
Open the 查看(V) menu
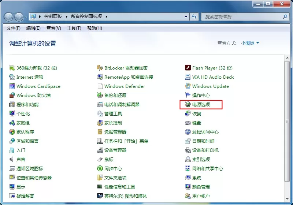tap(54, 28)
